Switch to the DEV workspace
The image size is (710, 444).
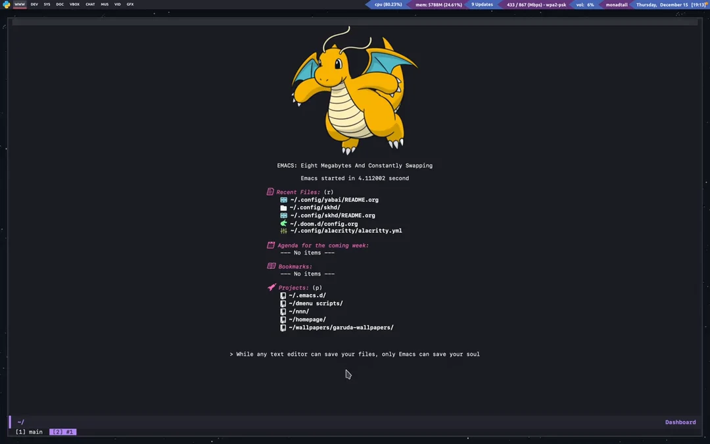34,4
